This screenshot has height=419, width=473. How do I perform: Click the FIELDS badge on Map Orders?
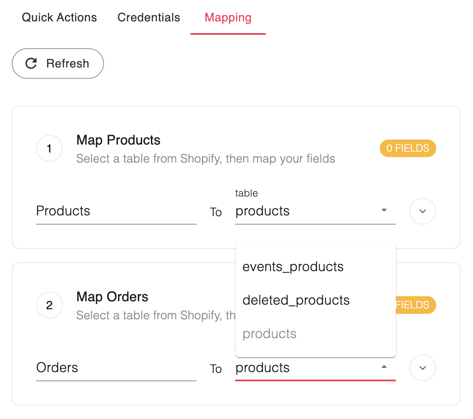coord(415,305)
